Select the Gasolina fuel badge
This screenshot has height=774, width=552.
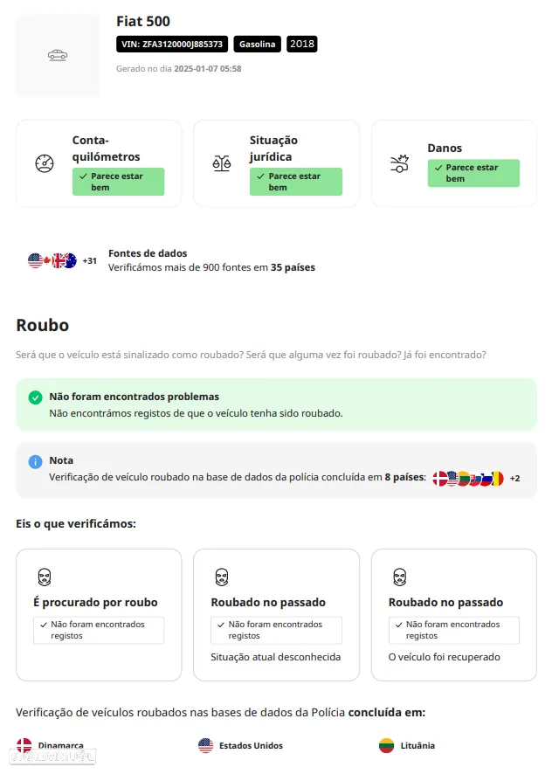pyautogui.click(x=258, y=44)
